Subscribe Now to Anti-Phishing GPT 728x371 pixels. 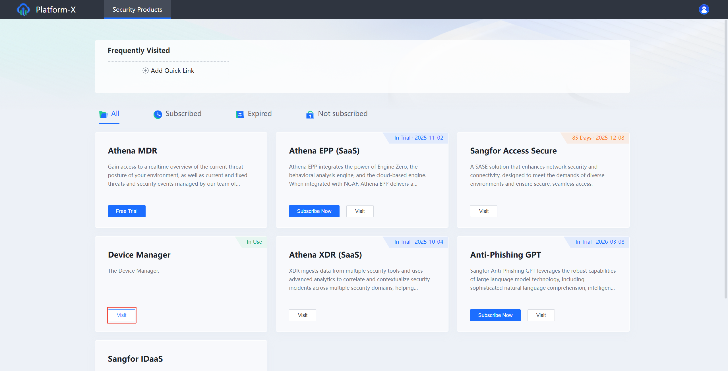coord(495,315)
